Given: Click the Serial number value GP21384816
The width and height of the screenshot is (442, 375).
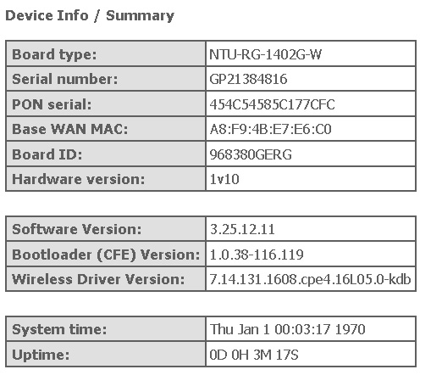Looking at the screenshot, I should tap(248, 79).
